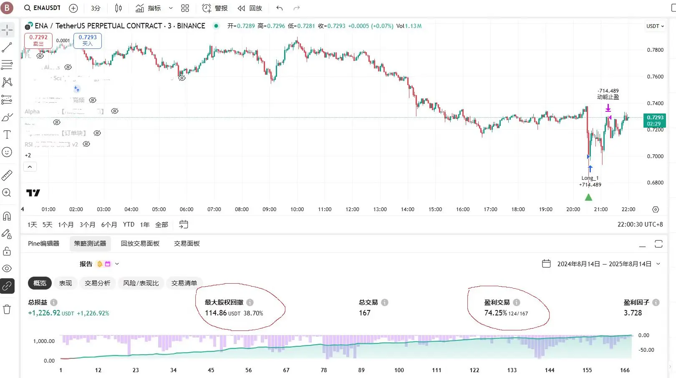The height and width of the screenshot is (378, 676).
Task: Show the Alpha indicator via eye icon
Action: [x=115, y=111]
